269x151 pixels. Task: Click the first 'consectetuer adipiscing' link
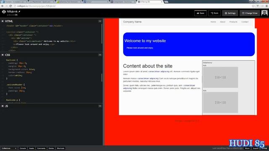159,71
